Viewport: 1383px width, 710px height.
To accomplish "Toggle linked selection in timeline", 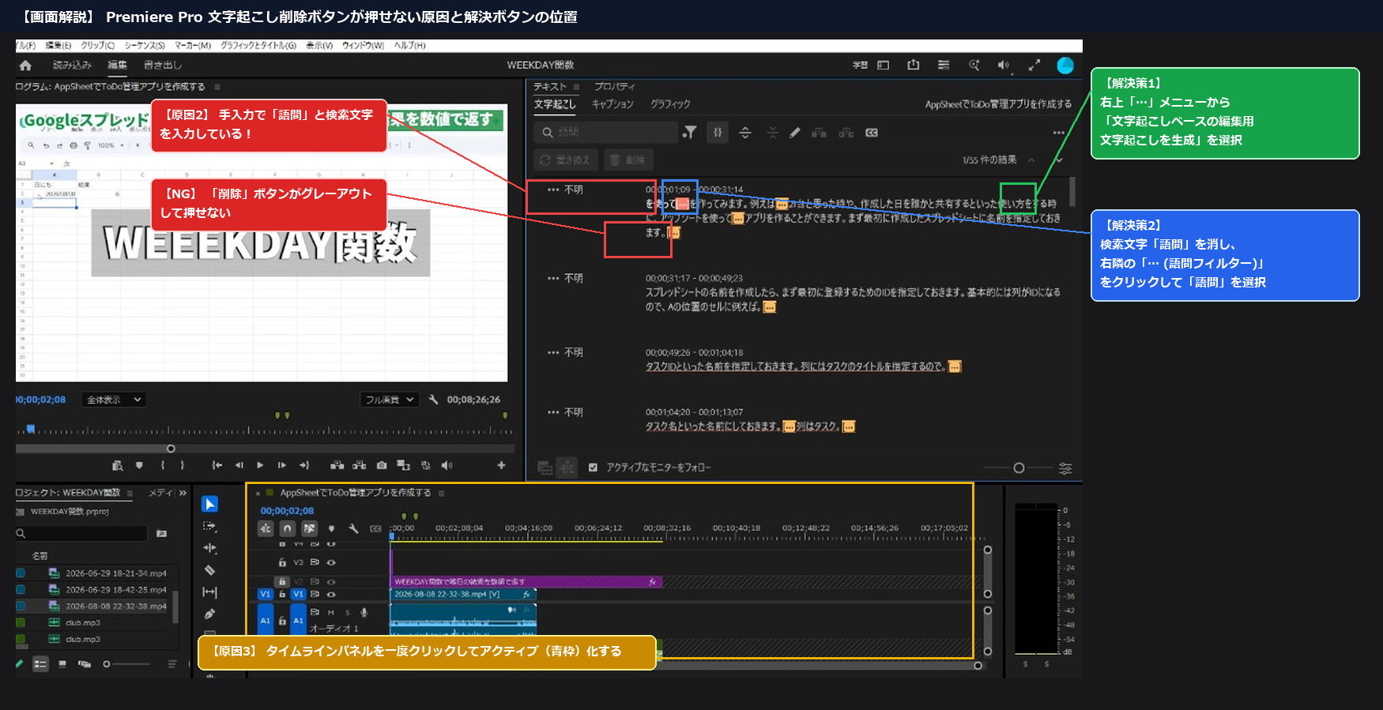I will coord(310,528).
